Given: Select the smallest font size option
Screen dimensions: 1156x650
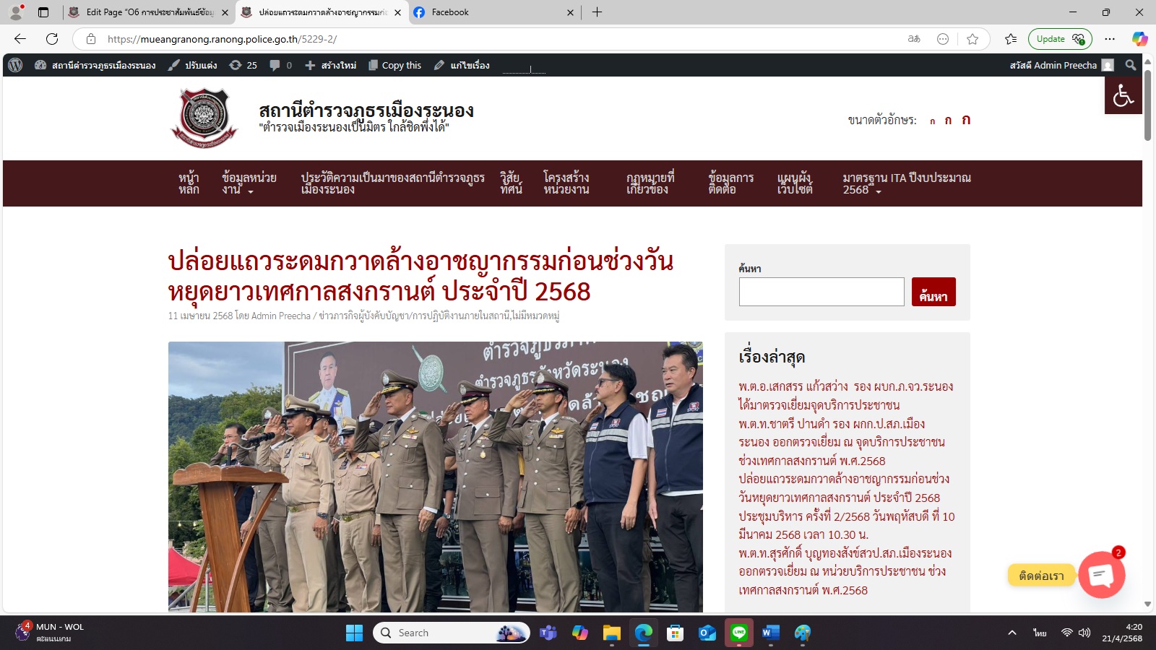Looking at the screenshot, I should click(x=932, y=121).
